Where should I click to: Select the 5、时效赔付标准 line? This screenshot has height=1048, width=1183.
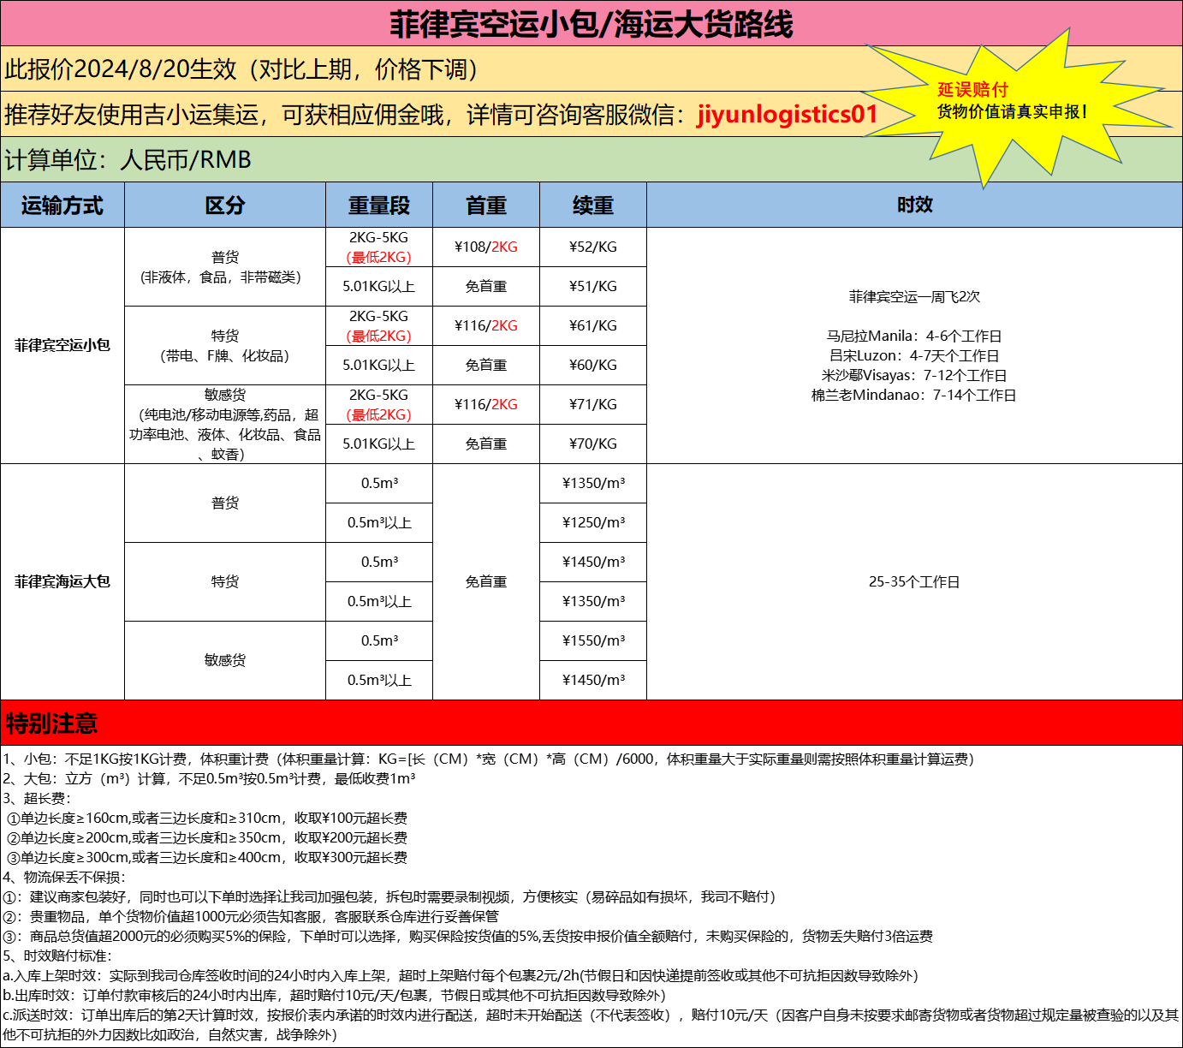pyautogui.click(x=57, y=956)
